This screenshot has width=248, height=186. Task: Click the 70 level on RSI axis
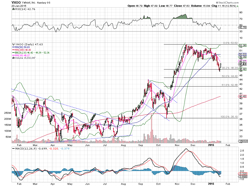(x=241, y=19)
